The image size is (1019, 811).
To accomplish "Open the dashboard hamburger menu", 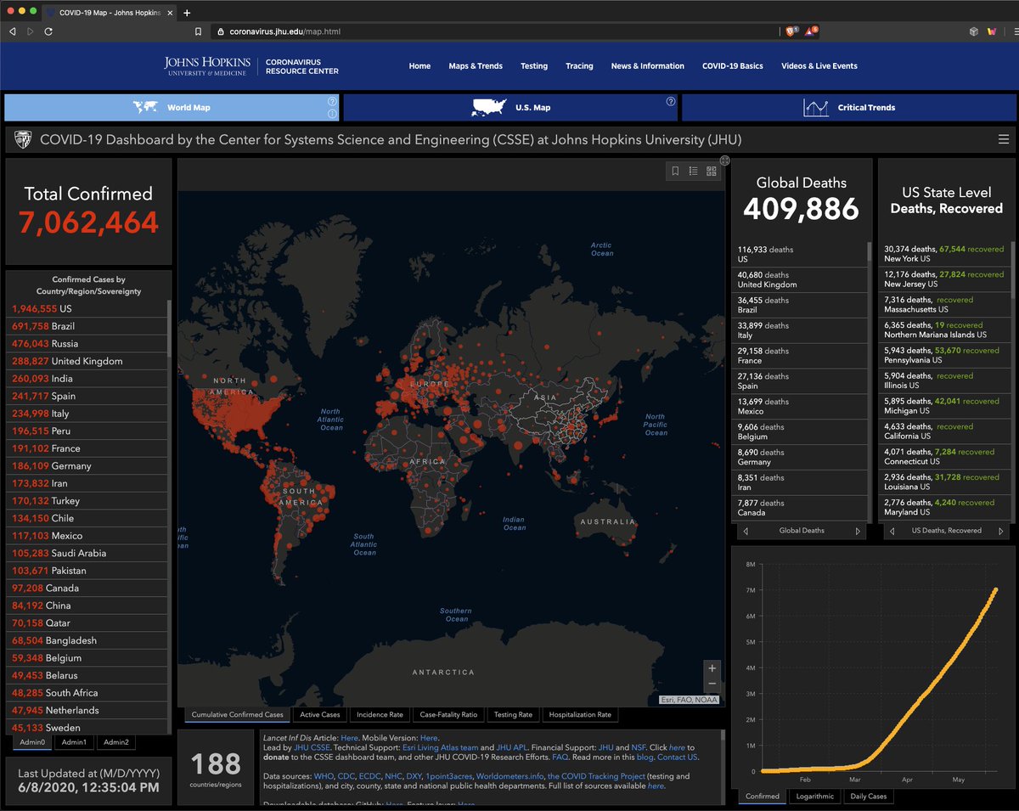I will pos(1004,139).
